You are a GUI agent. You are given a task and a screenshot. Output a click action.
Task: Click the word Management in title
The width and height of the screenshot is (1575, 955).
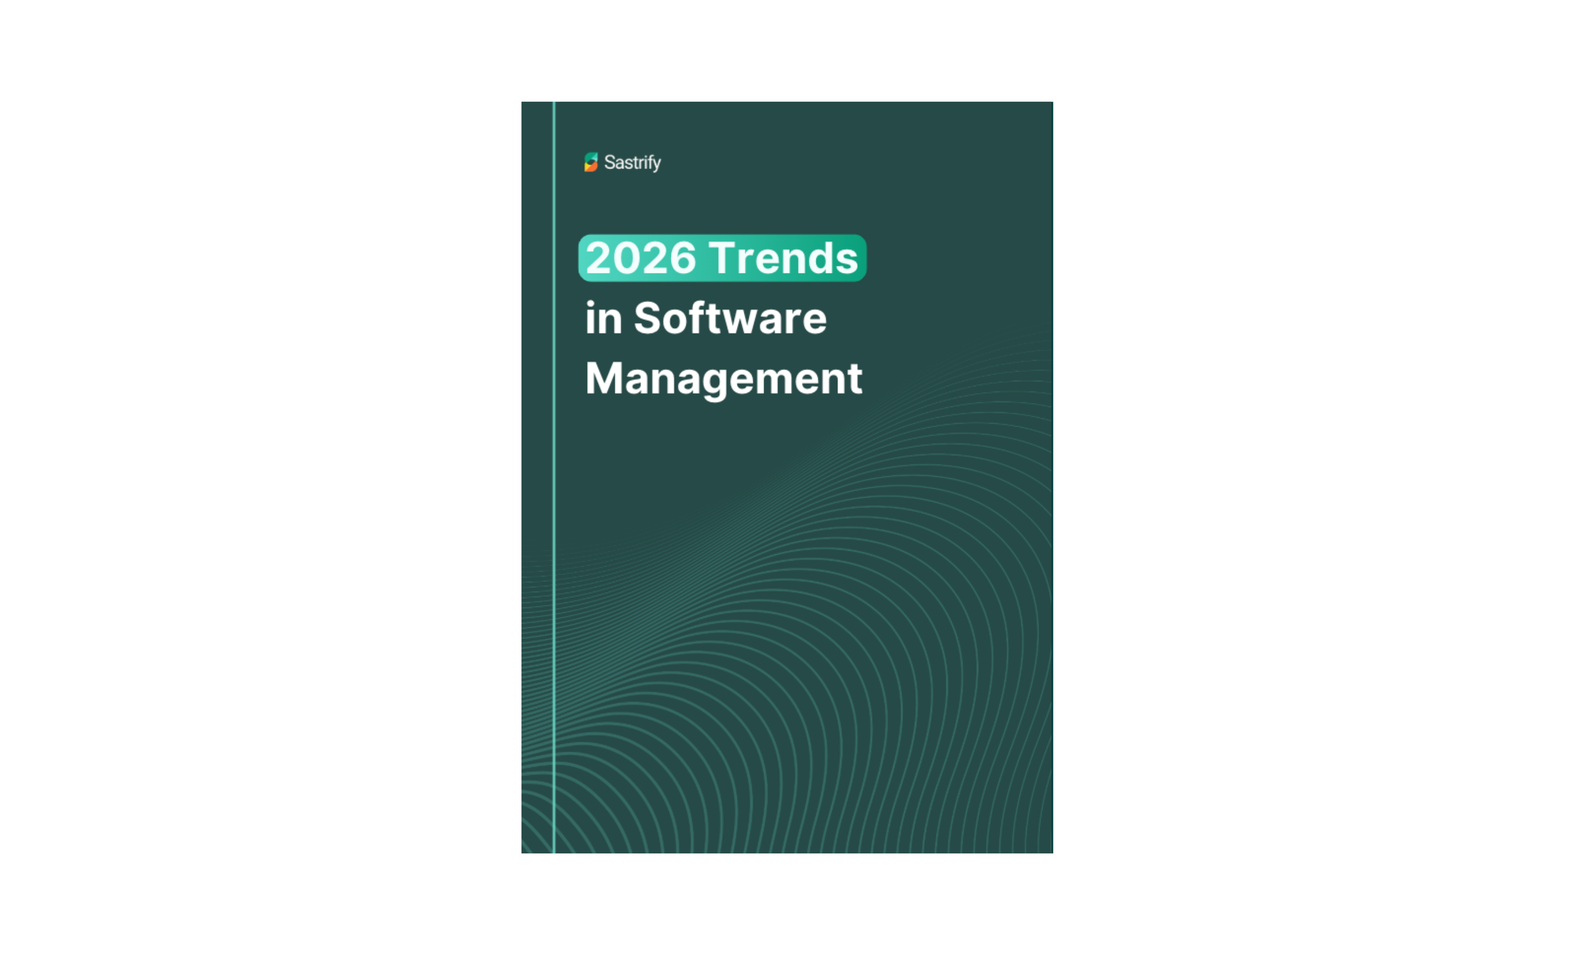[724, 378]
